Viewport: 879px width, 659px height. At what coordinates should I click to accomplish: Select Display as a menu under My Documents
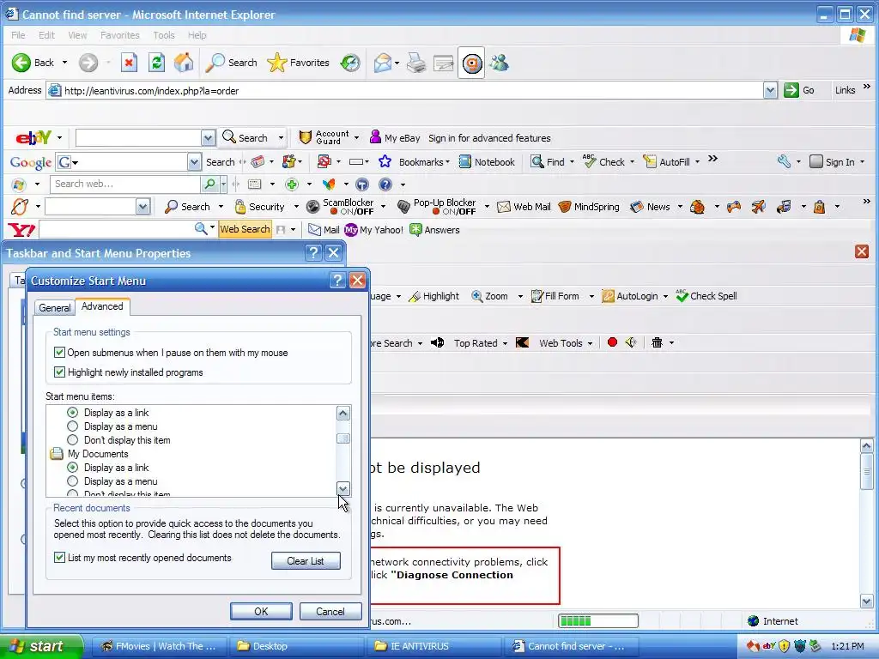click(x=72, y=481)
